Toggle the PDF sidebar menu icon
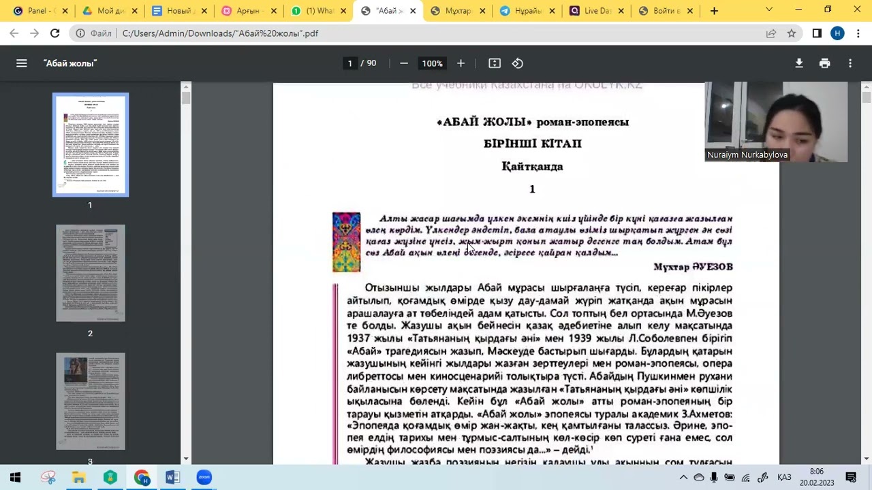This screenshot has width=872, height=490. [22, 63]
